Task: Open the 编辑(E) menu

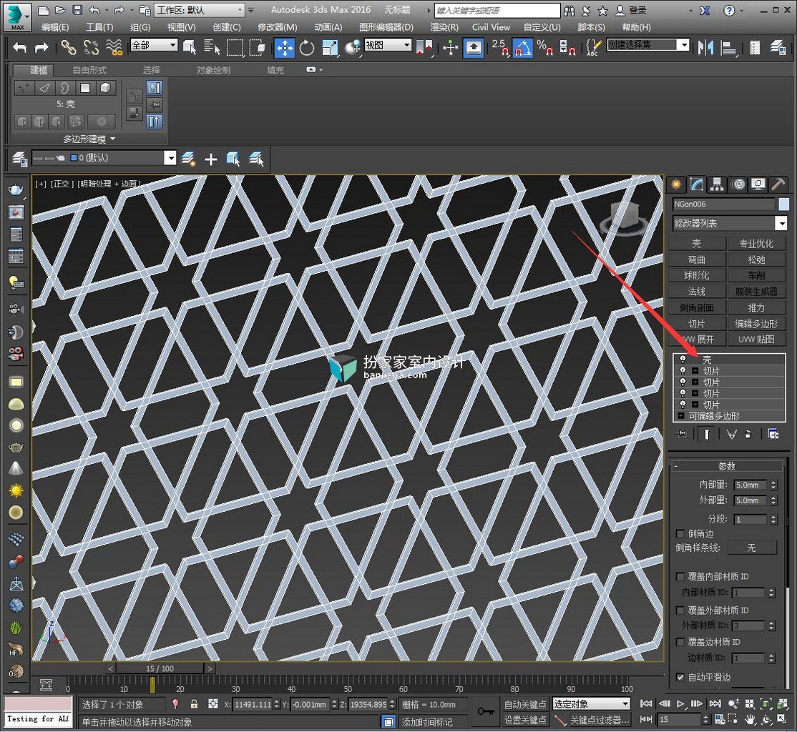Action: point(55,27)
